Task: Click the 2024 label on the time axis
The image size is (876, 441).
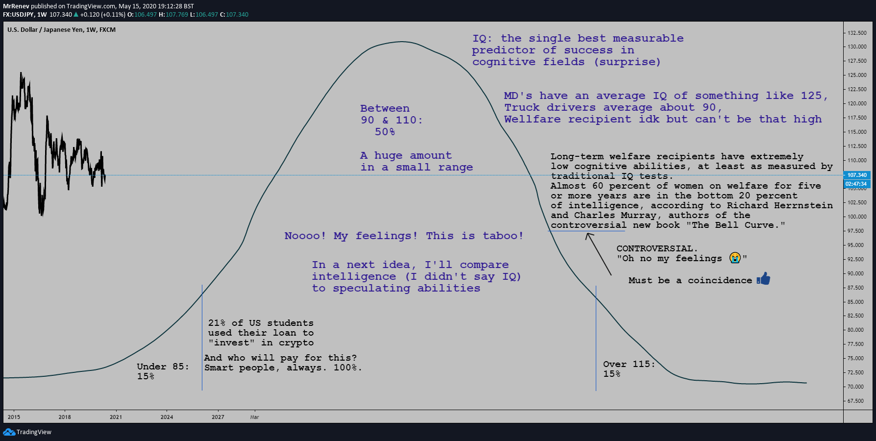Action: pyautogui.click(x=167, y=417)
